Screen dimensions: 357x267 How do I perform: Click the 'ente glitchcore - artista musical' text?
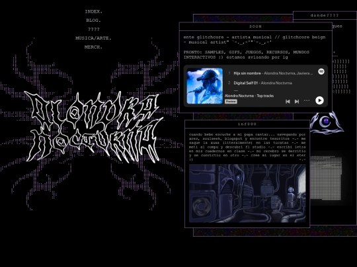255,40
